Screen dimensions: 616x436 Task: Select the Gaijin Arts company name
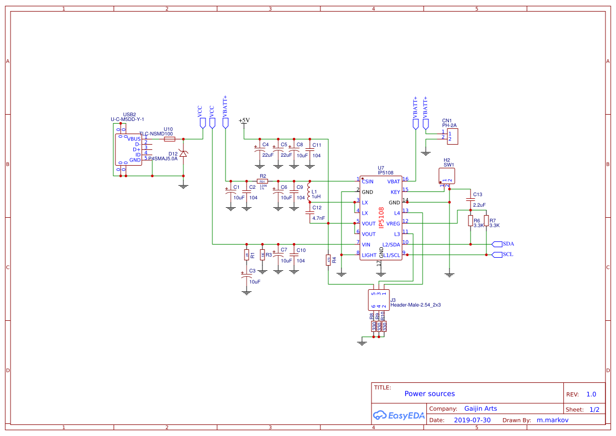pyautogui.click(x=481, y=408)
